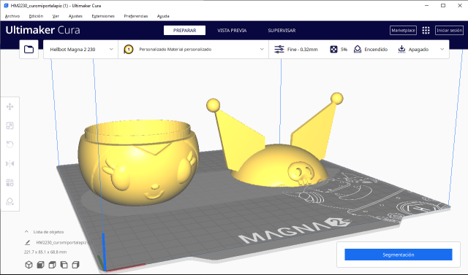468x275 pixels.
Task: Open the Per Model Settings tool
Action: pos(10,182)
